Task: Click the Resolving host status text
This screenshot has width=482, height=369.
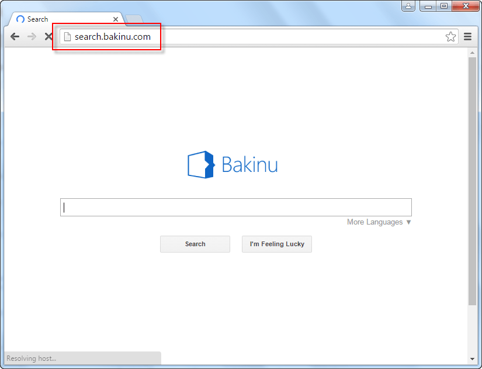Action: tap(32, 358)
